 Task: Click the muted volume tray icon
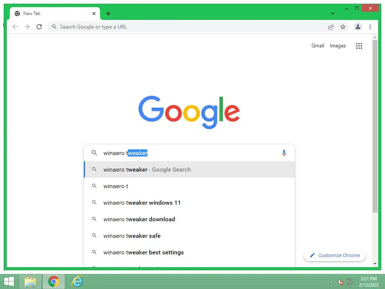(x=340, y=282)
